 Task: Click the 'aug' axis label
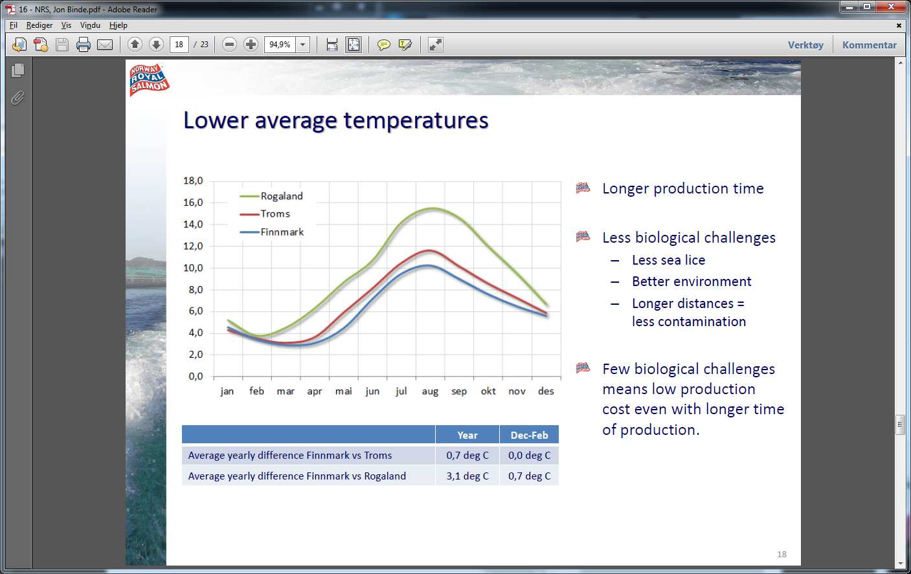tap(430, 392)
